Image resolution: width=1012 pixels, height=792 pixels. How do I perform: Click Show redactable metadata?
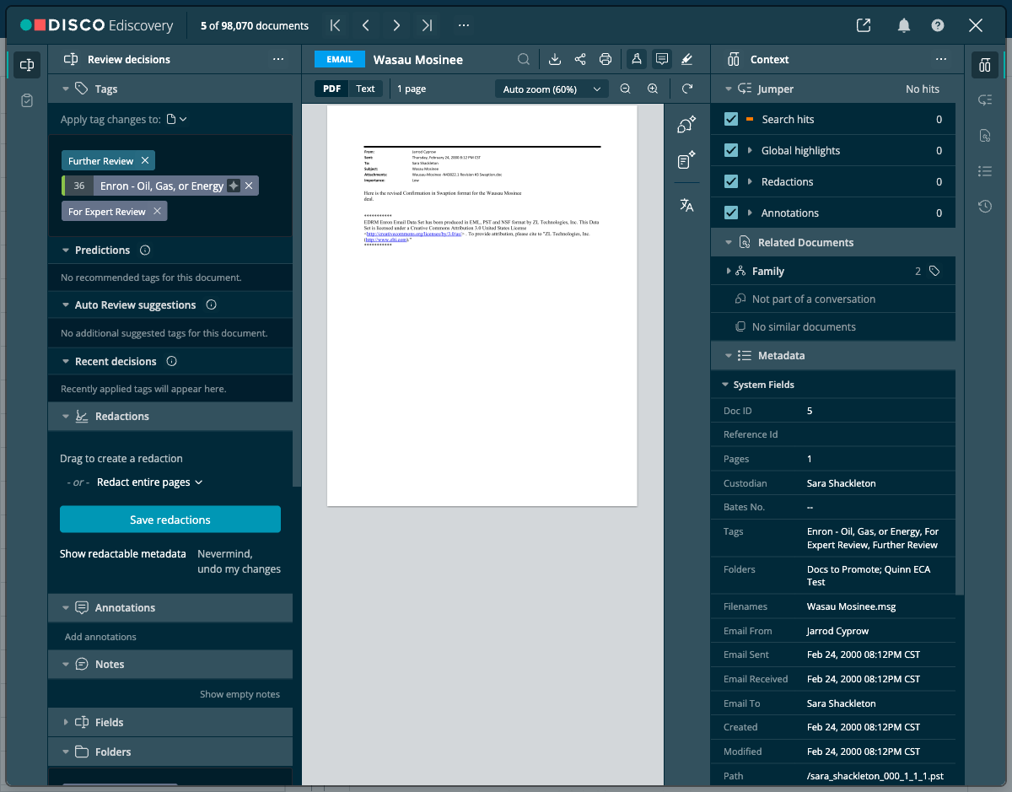tap(123, 554)
